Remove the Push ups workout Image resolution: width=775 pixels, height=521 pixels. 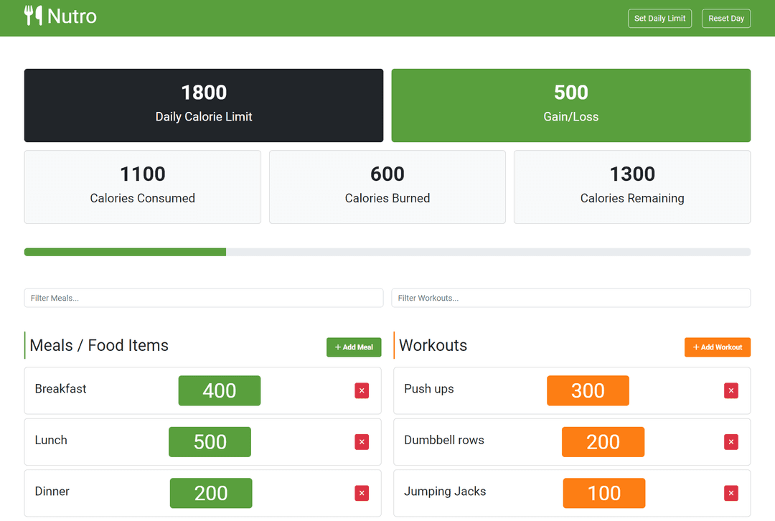pyautogui.click(x=731, y=391)
